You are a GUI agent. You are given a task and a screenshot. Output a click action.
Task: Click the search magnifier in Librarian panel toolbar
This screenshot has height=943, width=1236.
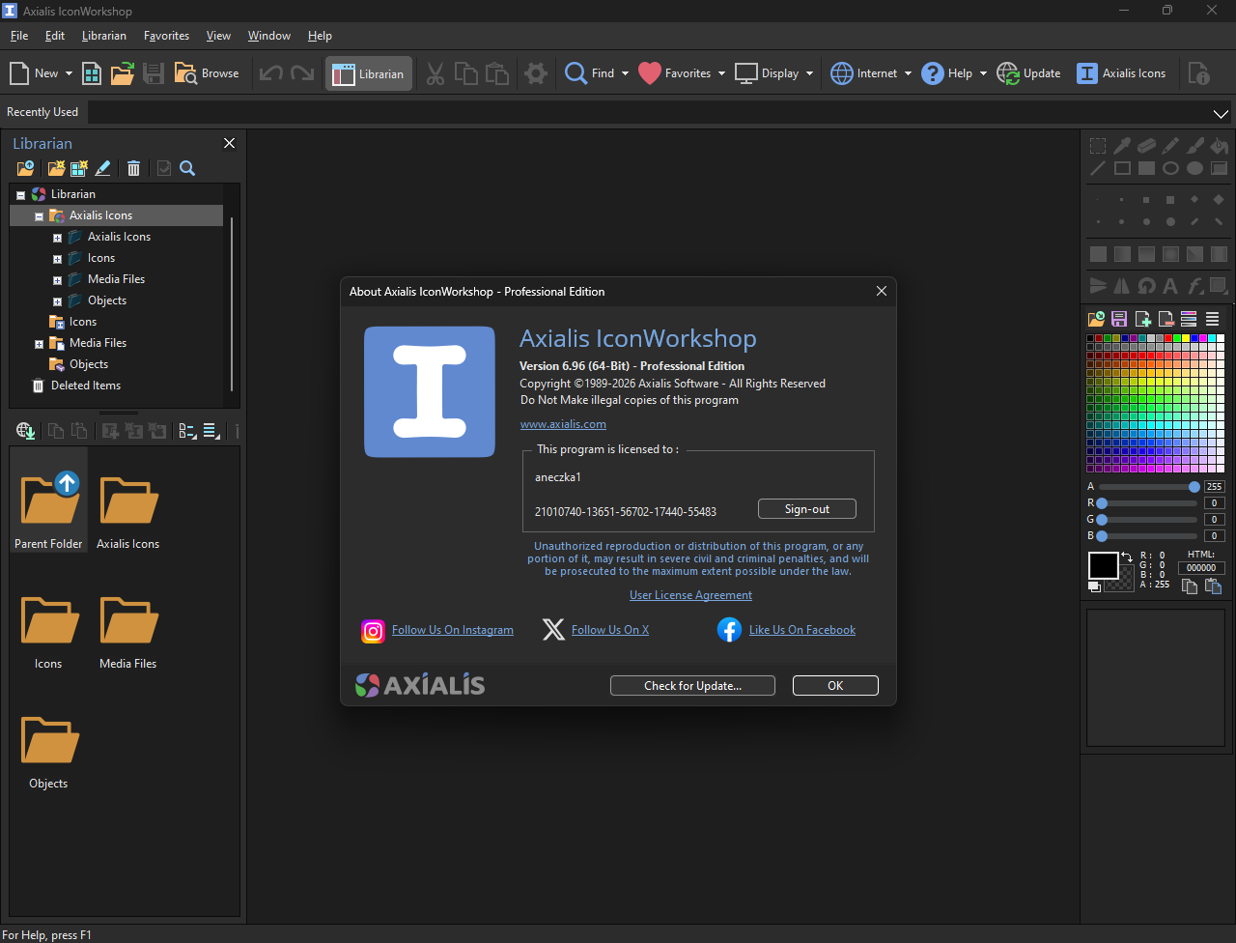coord(187,168)
